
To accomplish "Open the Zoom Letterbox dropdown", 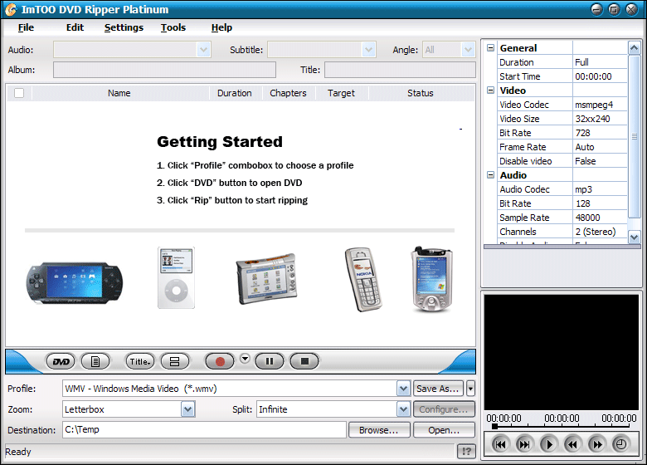I will click(187, 409).
